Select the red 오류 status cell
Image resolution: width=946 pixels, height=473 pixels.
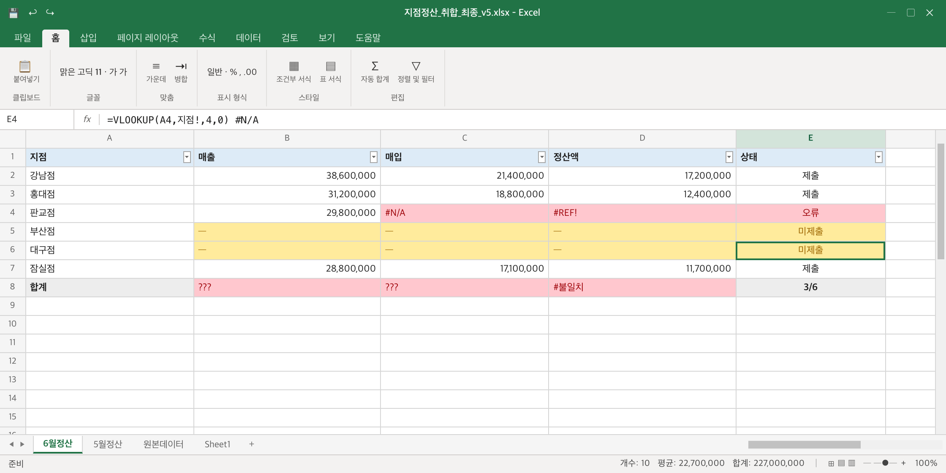(810, 213)
